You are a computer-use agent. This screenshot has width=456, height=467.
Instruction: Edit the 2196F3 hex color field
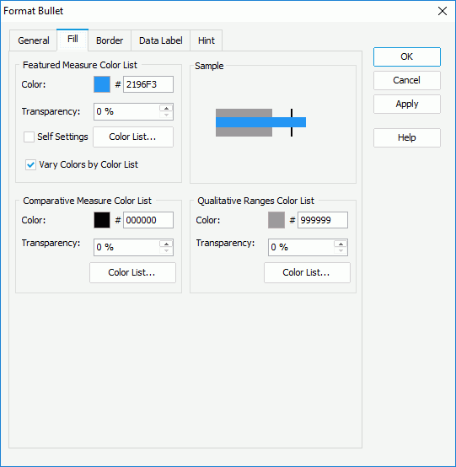(x=148, y=84)
